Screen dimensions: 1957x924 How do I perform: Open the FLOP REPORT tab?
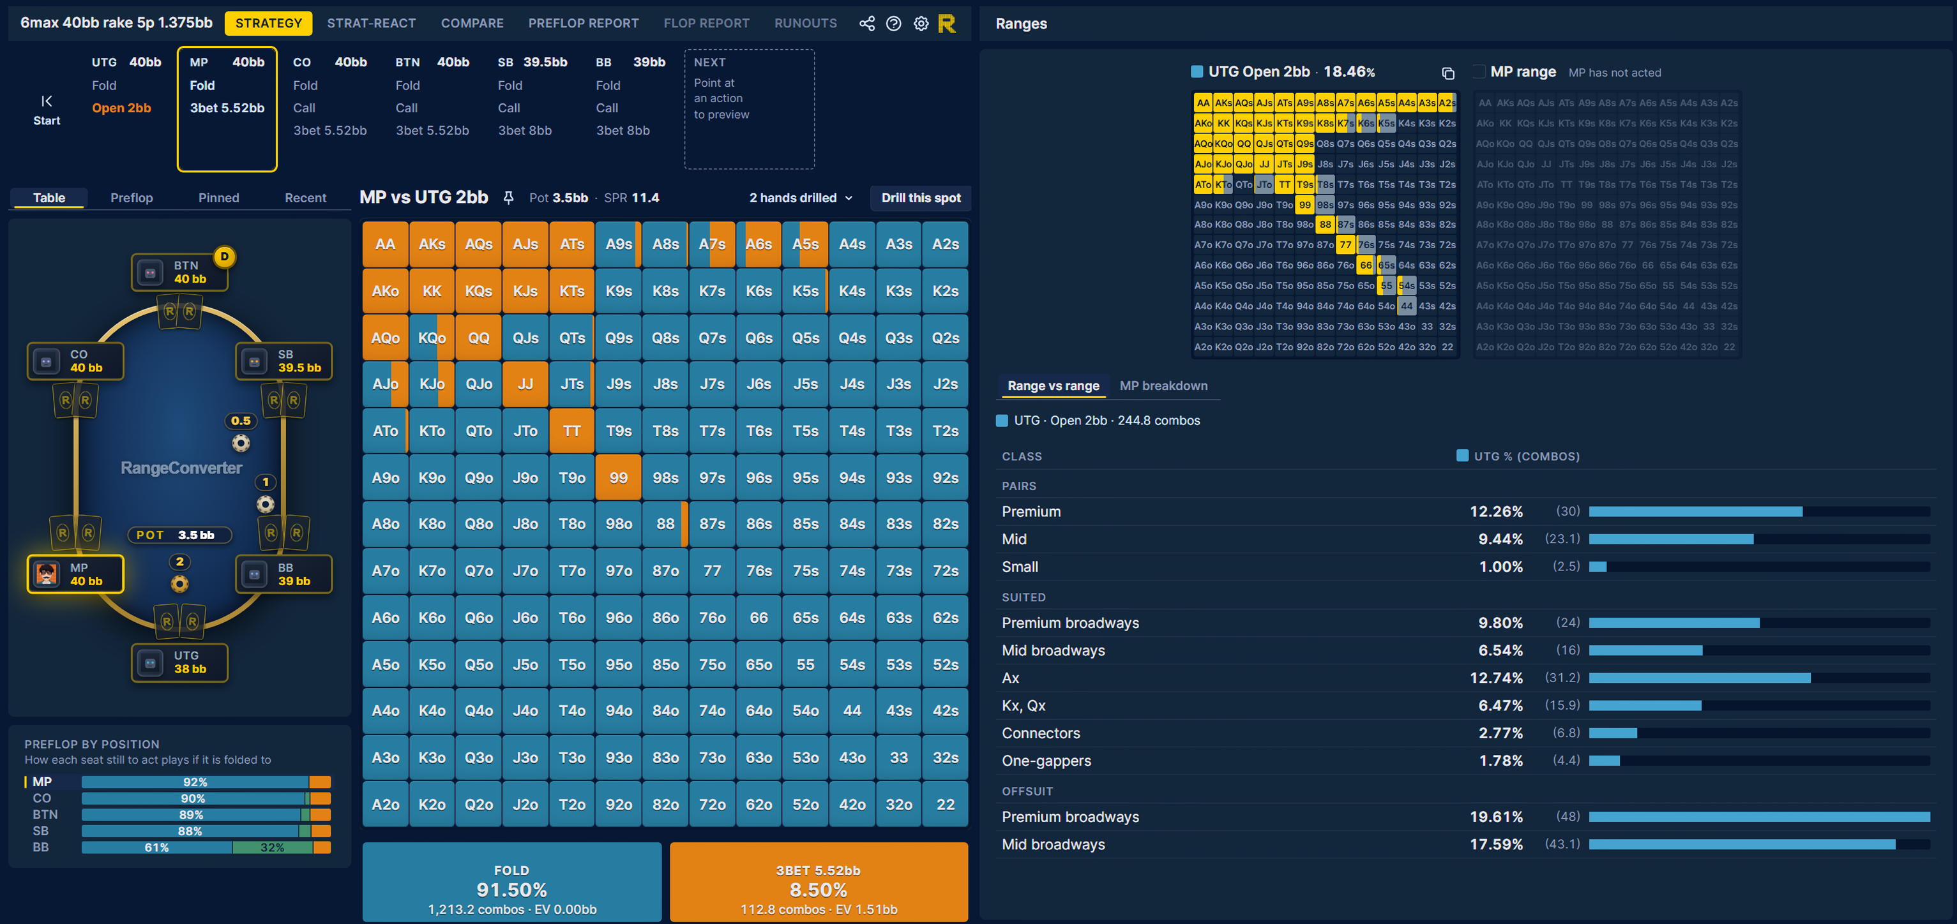(x=706, y=24)
